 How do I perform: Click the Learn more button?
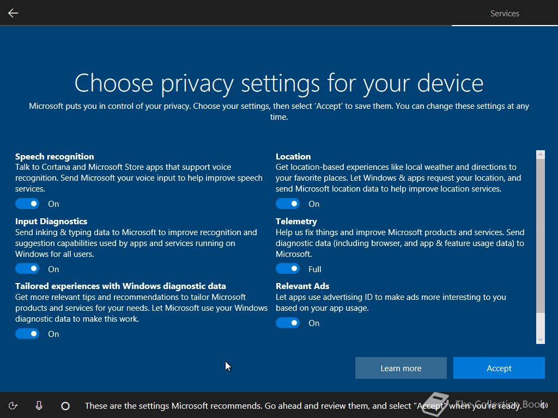401,368
